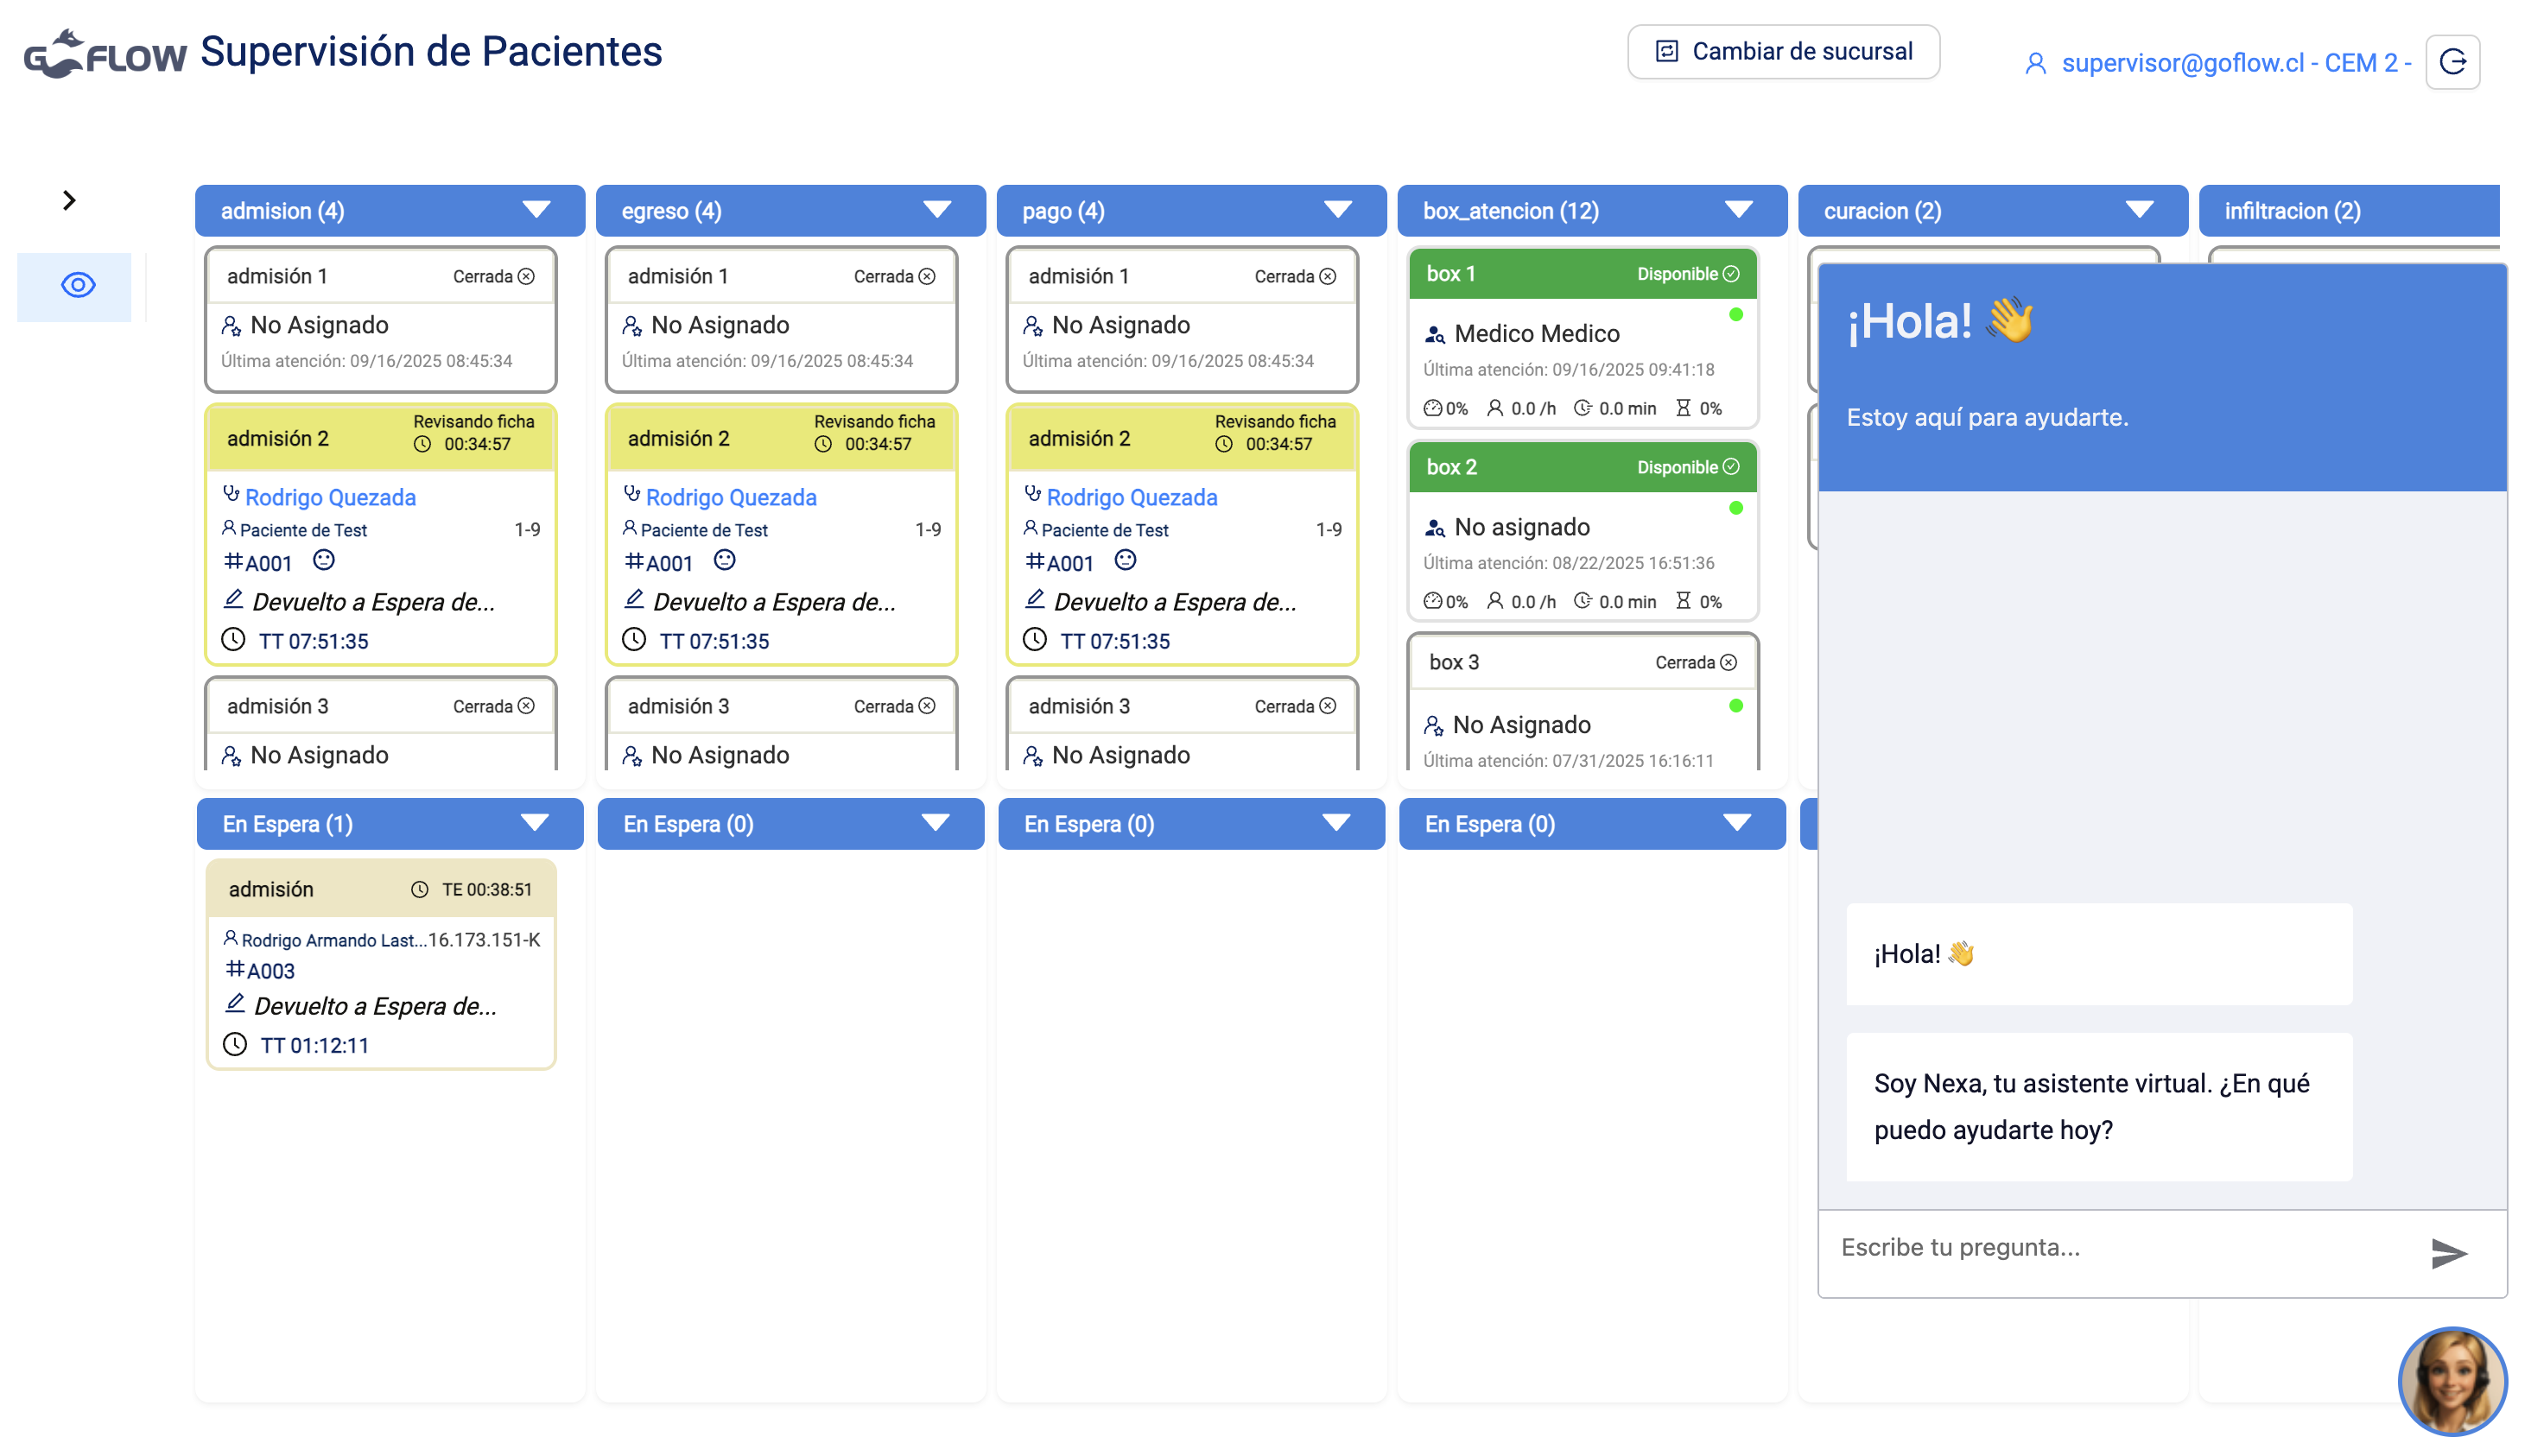Click the Cambiar de sucursal button
The image size is (2531, 1456).
(1783, 52)
